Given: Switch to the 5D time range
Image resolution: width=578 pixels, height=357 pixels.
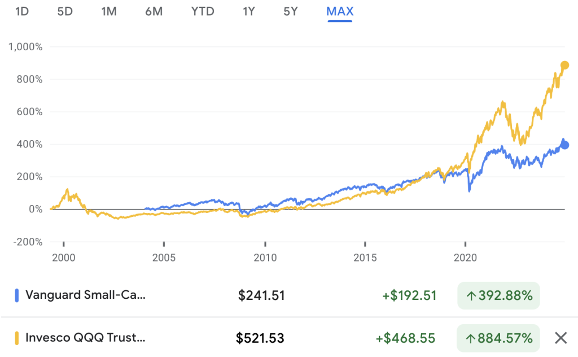Looking at the screenshot, I should point(64,11).
